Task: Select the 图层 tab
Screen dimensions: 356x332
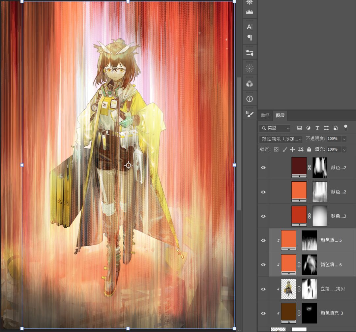Action: tap(280, 115)
